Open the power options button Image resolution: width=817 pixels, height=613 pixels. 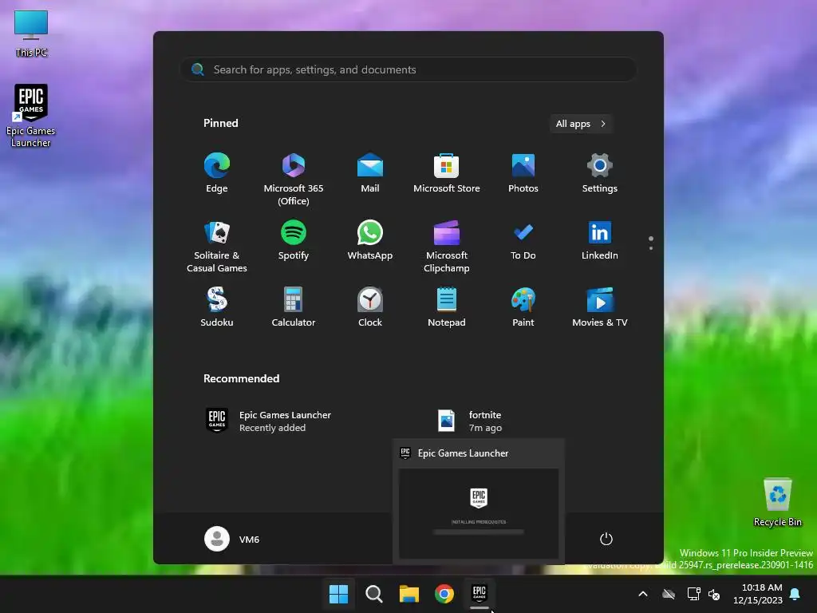pos(606,539)
